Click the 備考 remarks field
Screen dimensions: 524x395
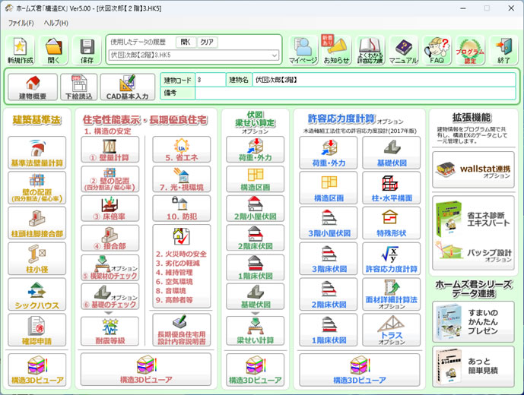(x=355, y=93)
